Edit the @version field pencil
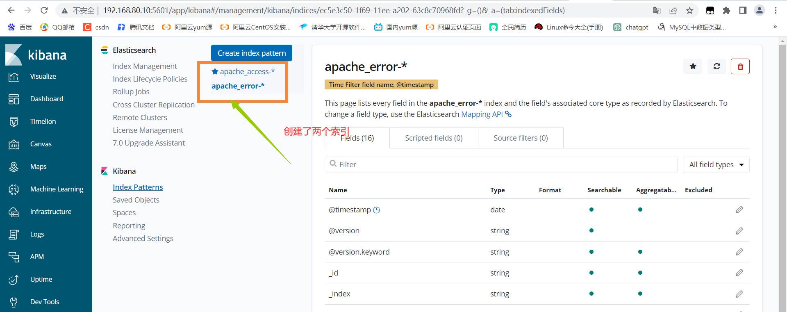787x312 pixels. [739, 231]
